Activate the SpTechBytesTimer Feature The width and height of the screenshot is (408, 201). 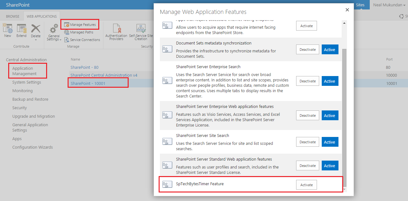(x=306, y=185)
